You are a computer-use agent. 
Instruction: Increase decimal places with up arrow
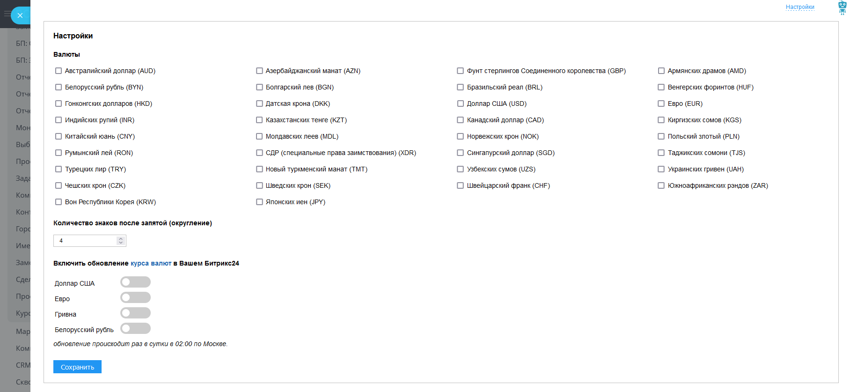pos(121,238)
